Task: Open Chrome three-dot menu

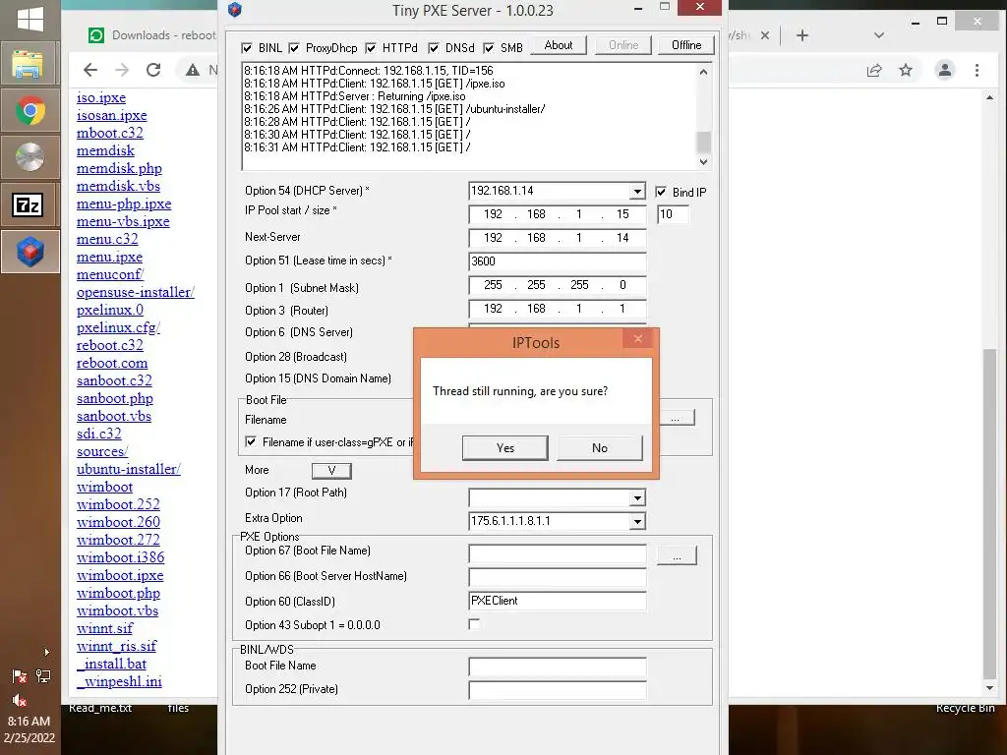Action: (977, 70)
